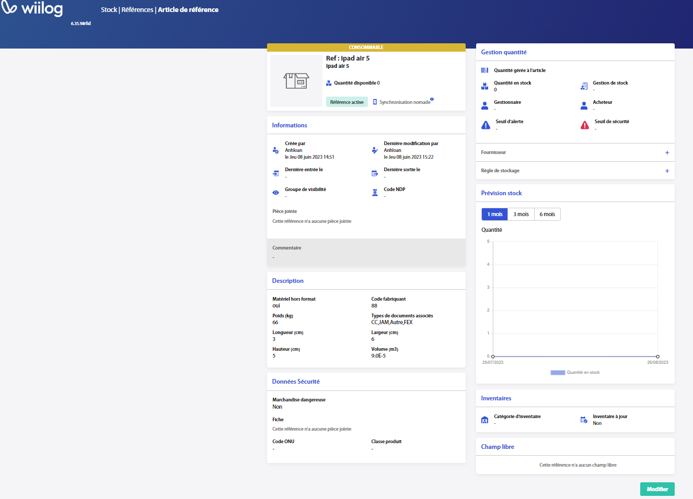Click the Synchronisation nomade info icon
This screenshot has width=693, height=499.
[x=432, y=99]
